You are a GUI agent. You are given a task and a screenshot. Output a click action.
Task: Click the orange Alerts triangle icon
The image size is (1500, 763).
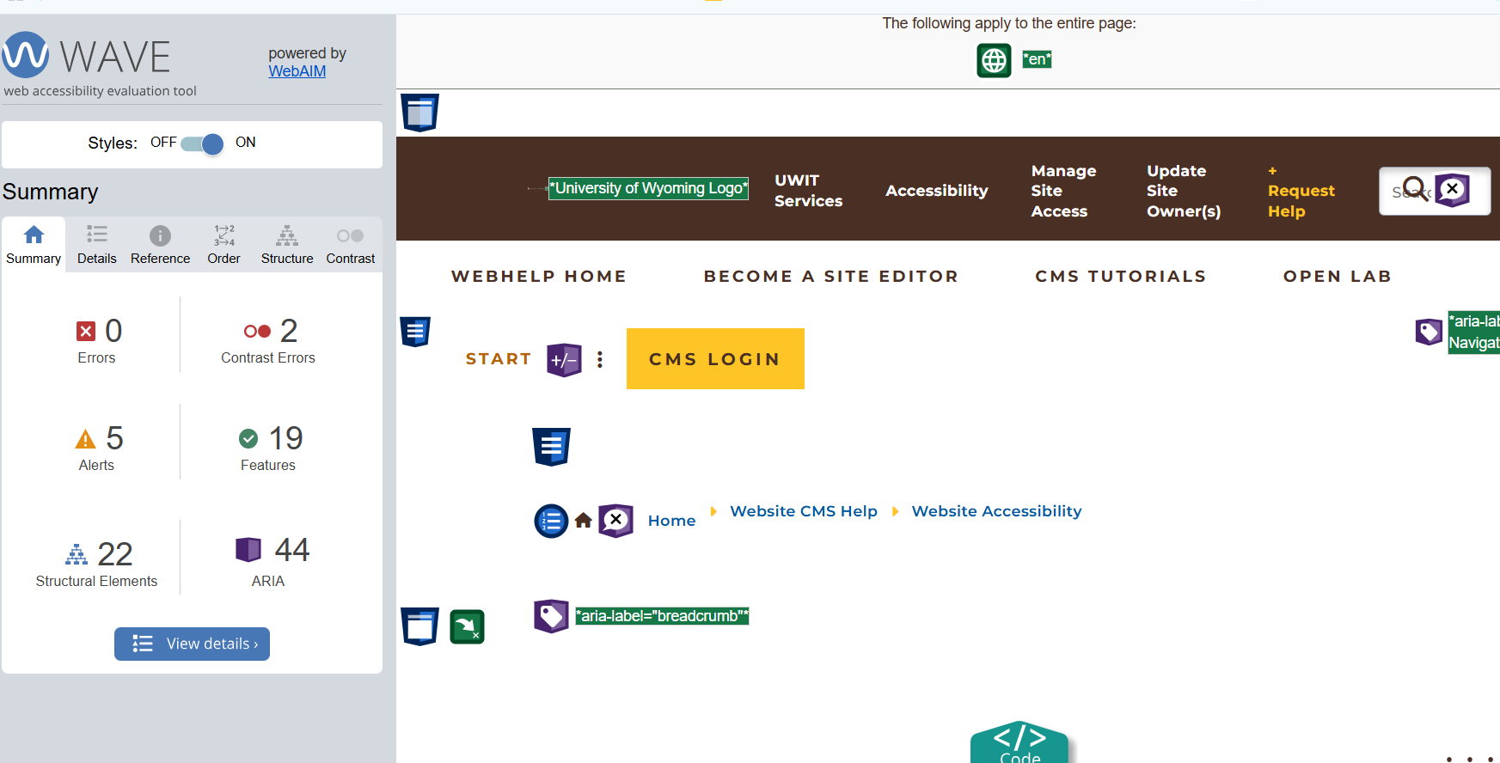86,439
